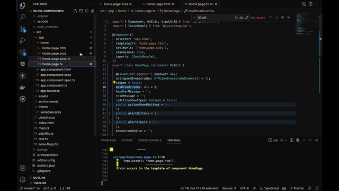Open the OUTPUT panel tab
The image size is (339, 191).
coord(127,140)
